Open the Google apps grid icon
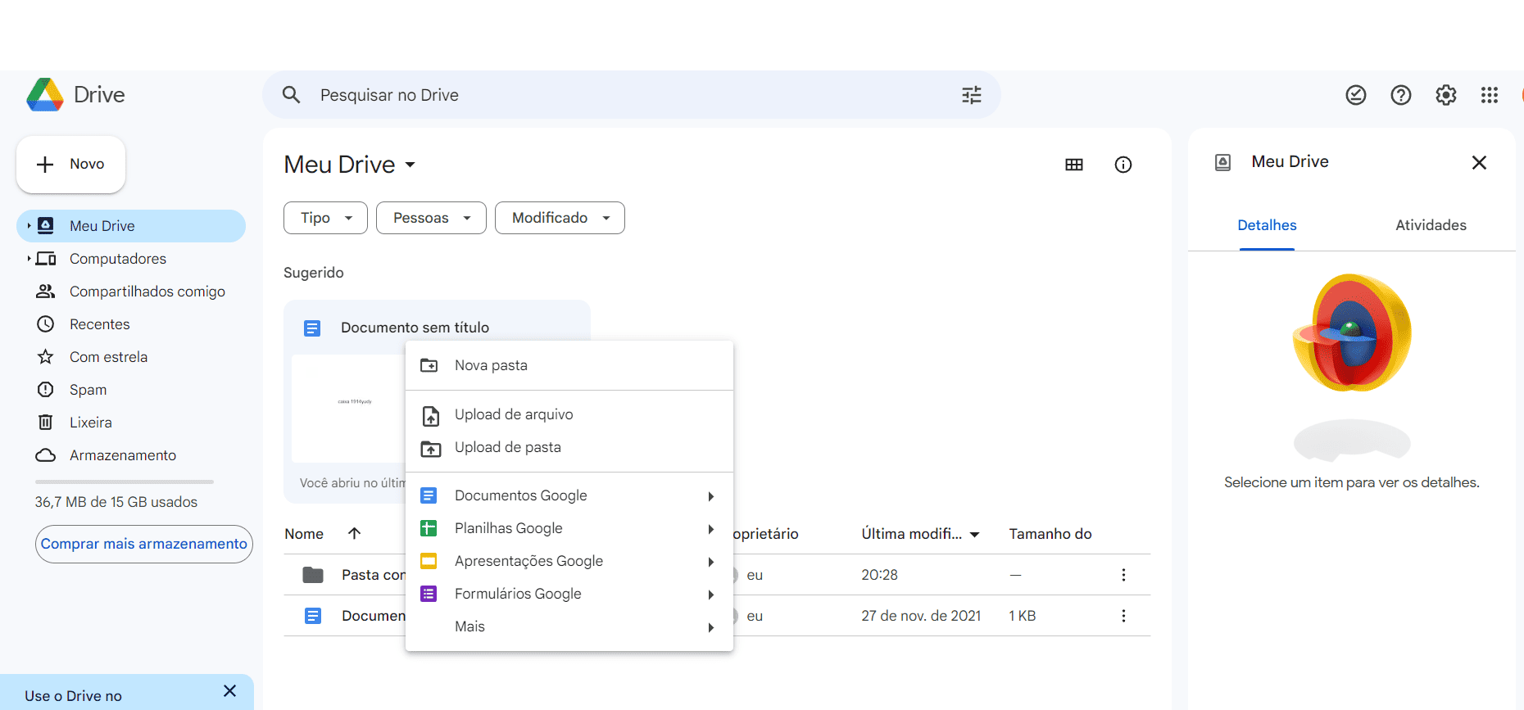 (x=1490, y=95)
